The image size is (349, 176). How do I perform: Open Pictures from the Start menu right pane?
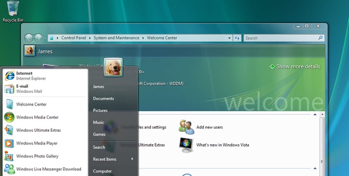pyautogui.click(x=100, y=110)
